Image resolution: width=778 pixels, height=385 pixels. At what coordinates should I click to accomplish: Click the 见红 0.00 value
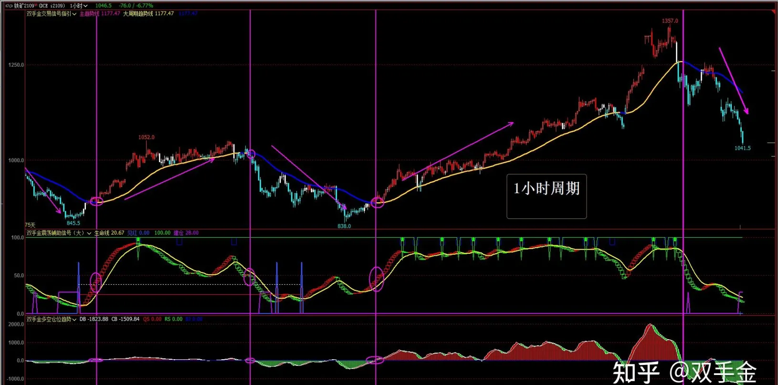tap(138, 233)
